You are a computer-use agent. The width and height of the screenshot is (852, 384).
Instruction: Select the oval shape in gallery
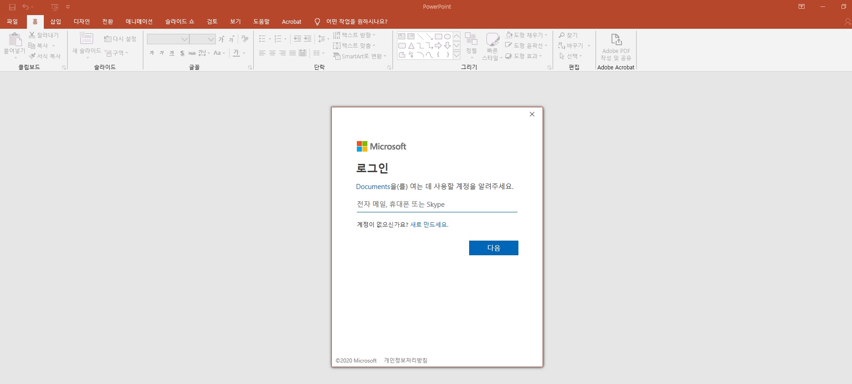pos(447,37)
